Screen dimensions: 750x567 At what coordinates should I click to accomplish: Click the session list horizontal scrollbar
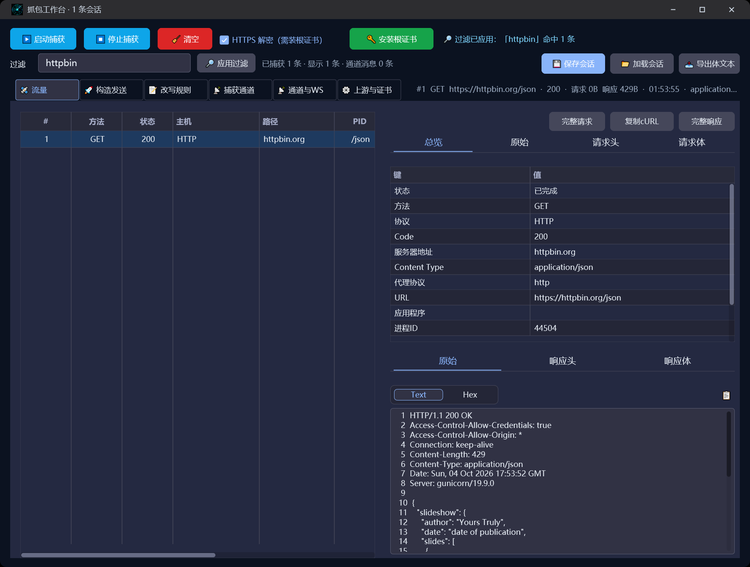(x=118, y=555)
